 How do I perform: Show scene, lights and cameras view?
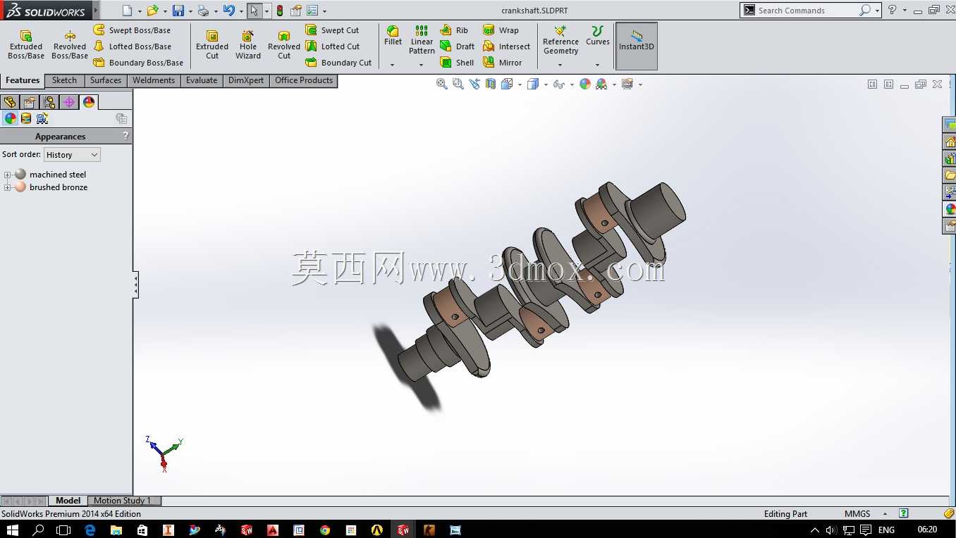click(x=42, y=118)
